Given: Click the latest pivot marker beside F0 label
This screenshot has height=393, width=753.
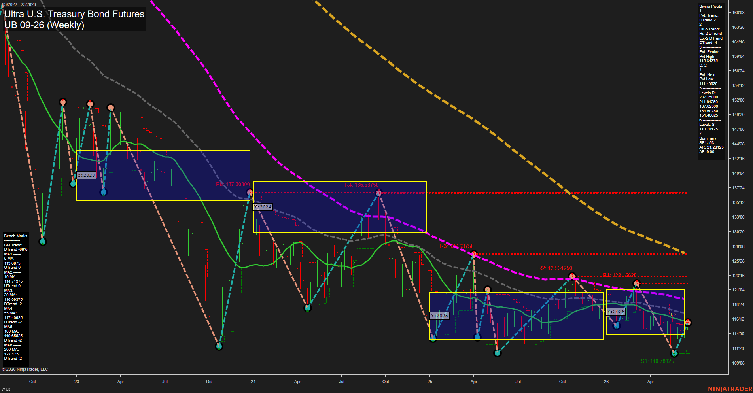Looking at the screenshot, I should point(688,323).
